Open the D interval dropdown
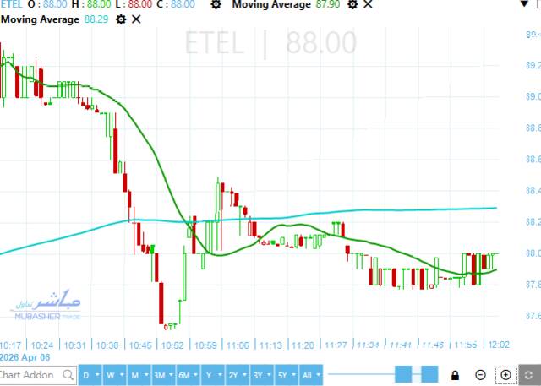The width and height of the screenshot is (541, 386). [89, 375]
